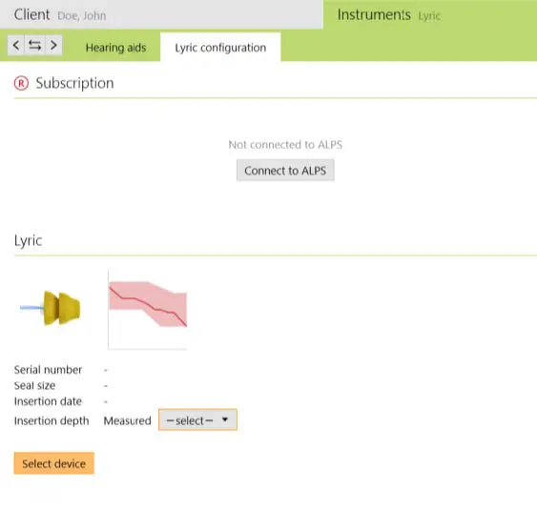Open the insertion depth select dropdown

tap(197, 420)
